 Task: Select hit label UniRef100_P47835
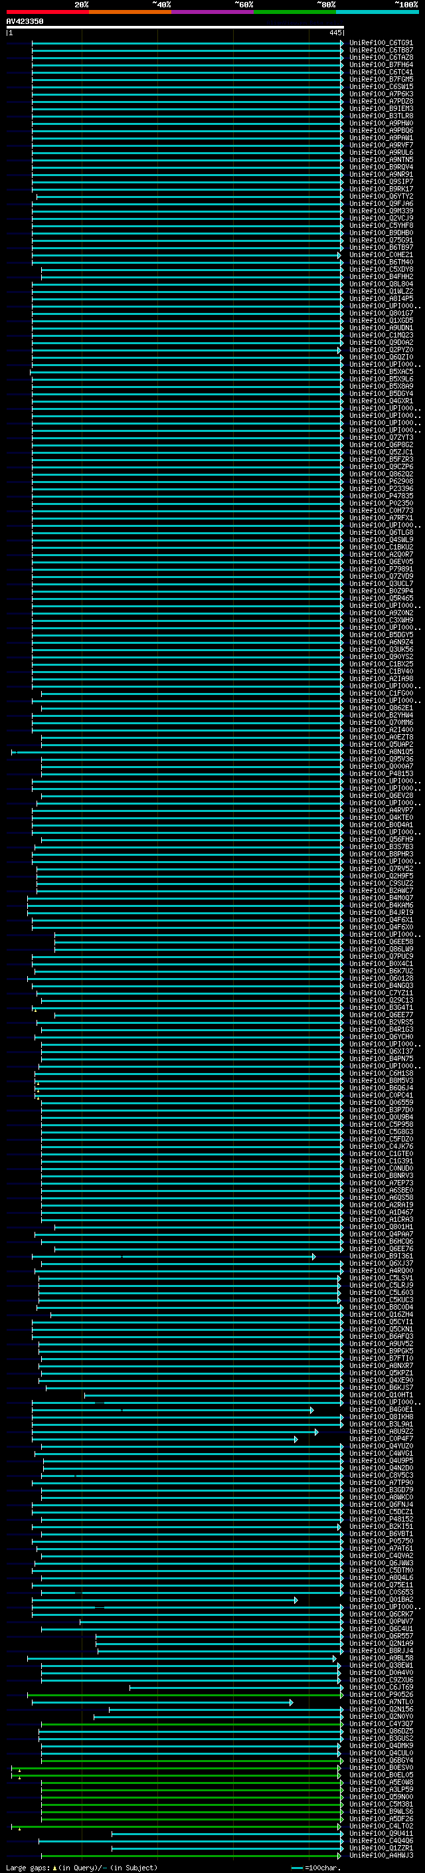click(x=381, y=496)
